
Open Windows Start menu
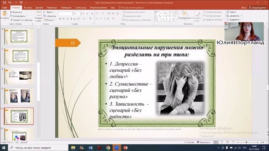[x=4, y=148]
